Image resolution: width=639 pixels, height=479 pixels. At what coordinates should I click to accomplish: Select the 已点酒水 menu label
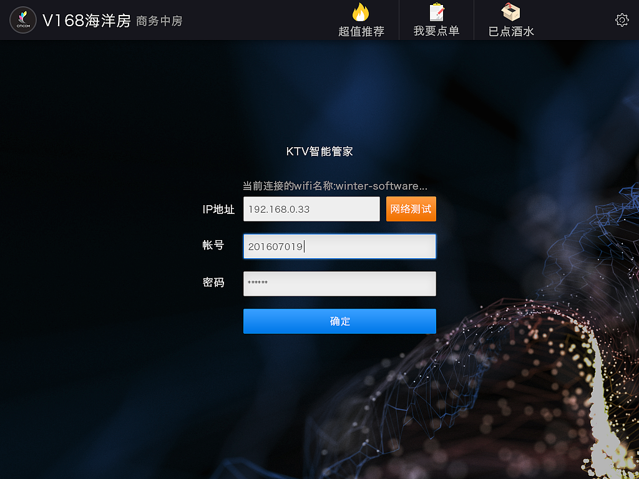[510, 30]
